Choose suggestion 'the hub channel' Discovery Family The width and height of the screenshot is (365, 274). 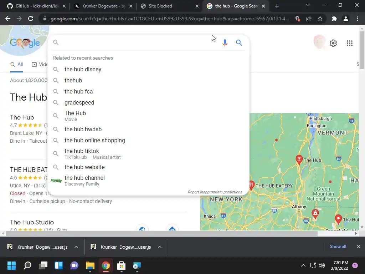click(148, 181)
